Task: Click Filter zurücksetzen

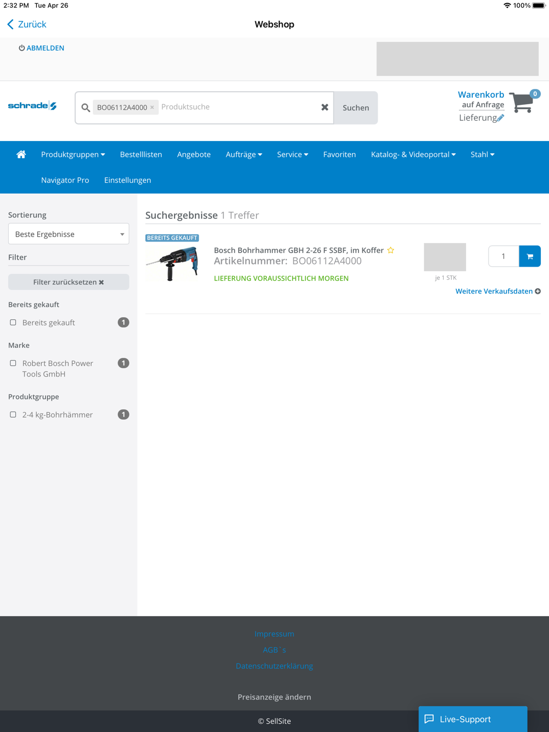Action: click(x=69, y=282)
